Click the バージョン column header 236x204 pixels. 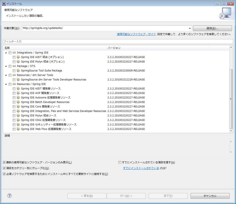tap(158, 48)
